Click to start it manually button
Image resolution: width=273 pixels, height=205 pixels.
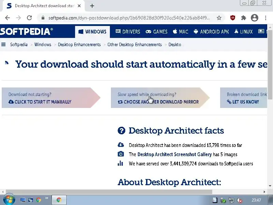[x=51, y=98]
